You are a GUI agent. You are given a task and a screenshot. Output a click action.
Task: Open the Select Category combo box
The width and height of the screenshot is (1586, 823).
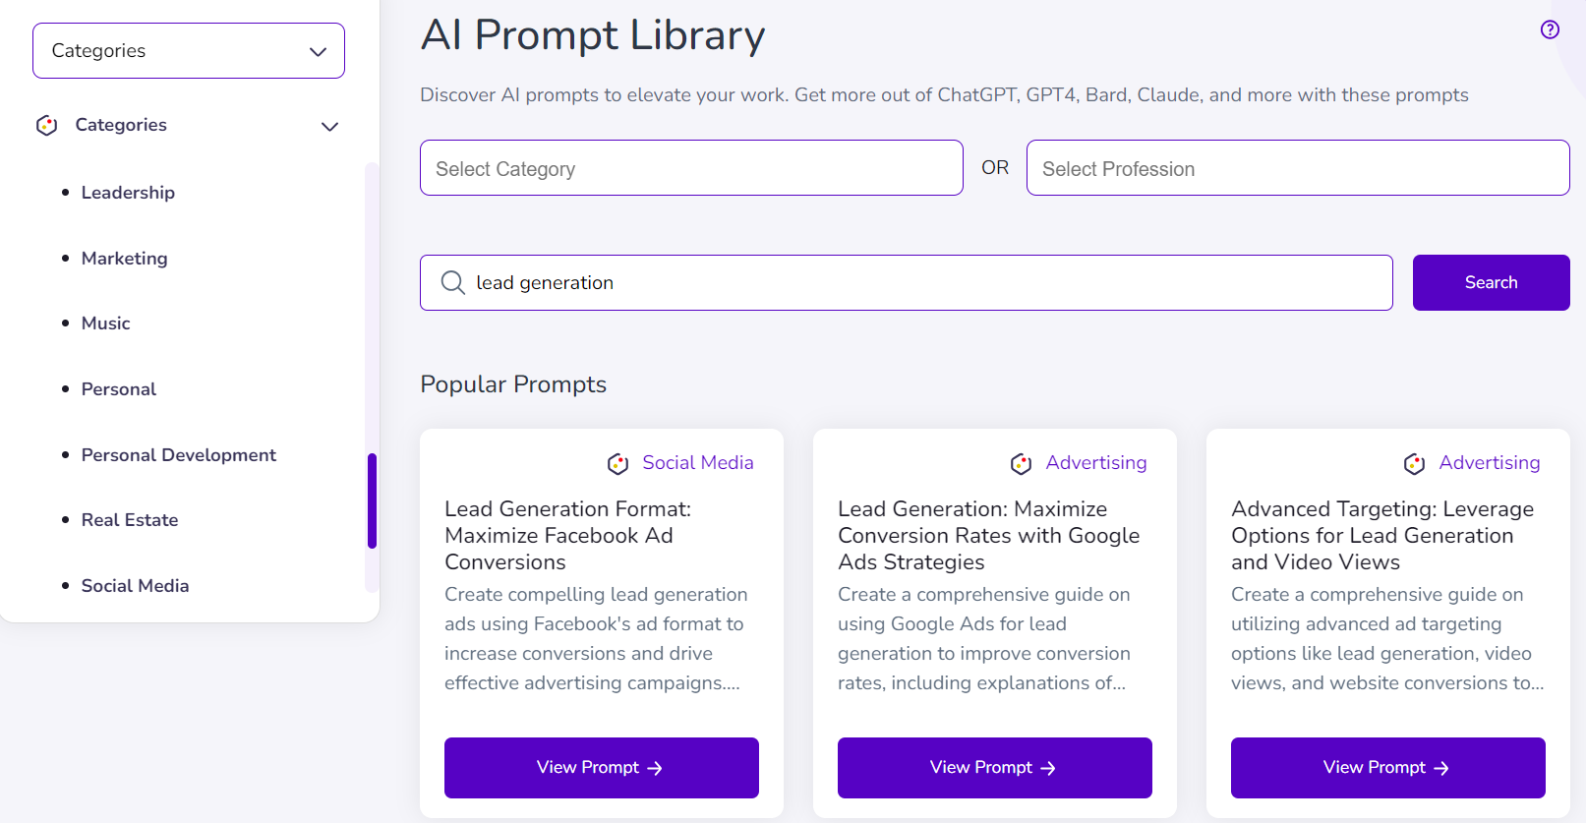[691, 168]
